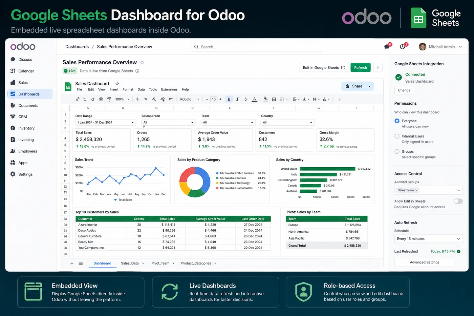Click the info icon next to live data text
This screenshot has height=316, width=474.
click(137, 71)
